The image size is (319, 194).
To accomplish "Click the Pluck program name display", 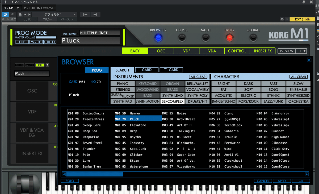I will [x=90, y=40].
